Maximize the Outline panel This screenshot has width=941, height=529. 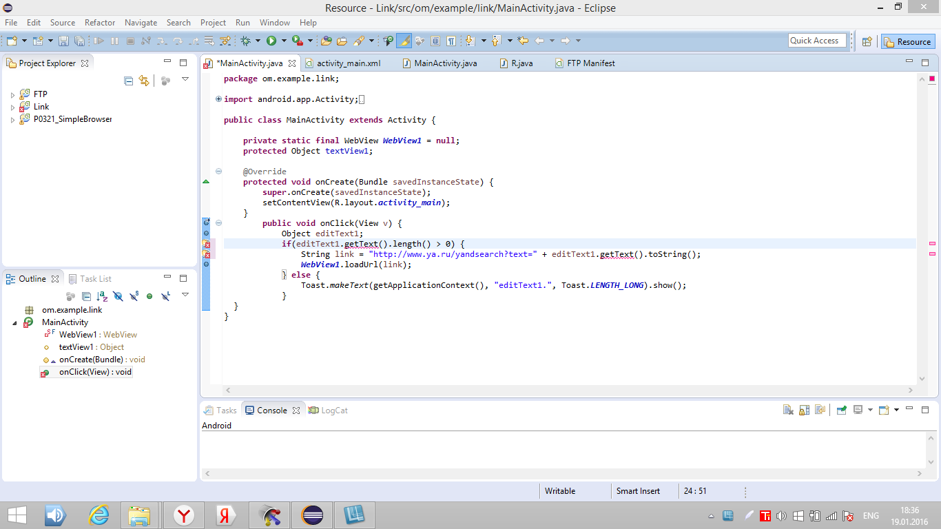pyautogui.click(x=183, y=278)
